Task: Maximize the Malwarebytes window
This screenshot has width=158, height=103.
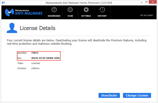Action: (x=146, y=2)
